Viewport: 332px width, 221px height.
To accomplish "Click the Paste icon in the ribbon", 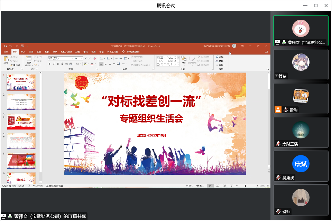I will pyautogui.click(x=6, y=59).
